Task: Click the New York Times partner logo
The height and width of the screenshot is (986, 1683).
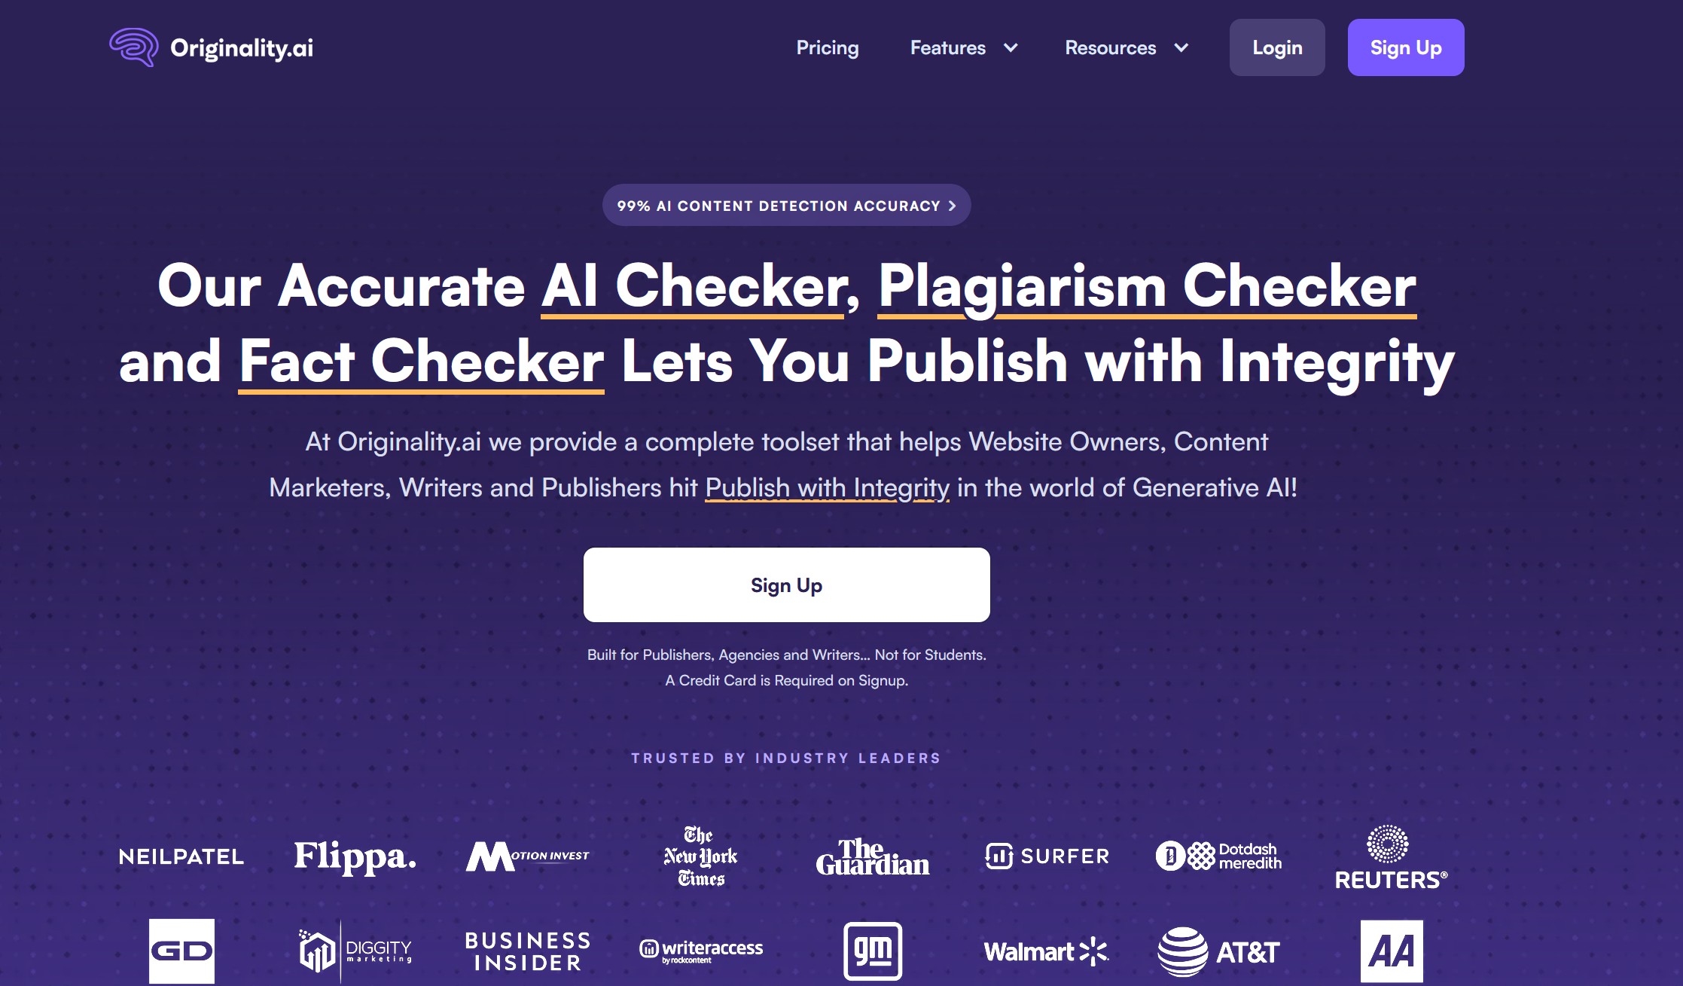Action: 700,856
